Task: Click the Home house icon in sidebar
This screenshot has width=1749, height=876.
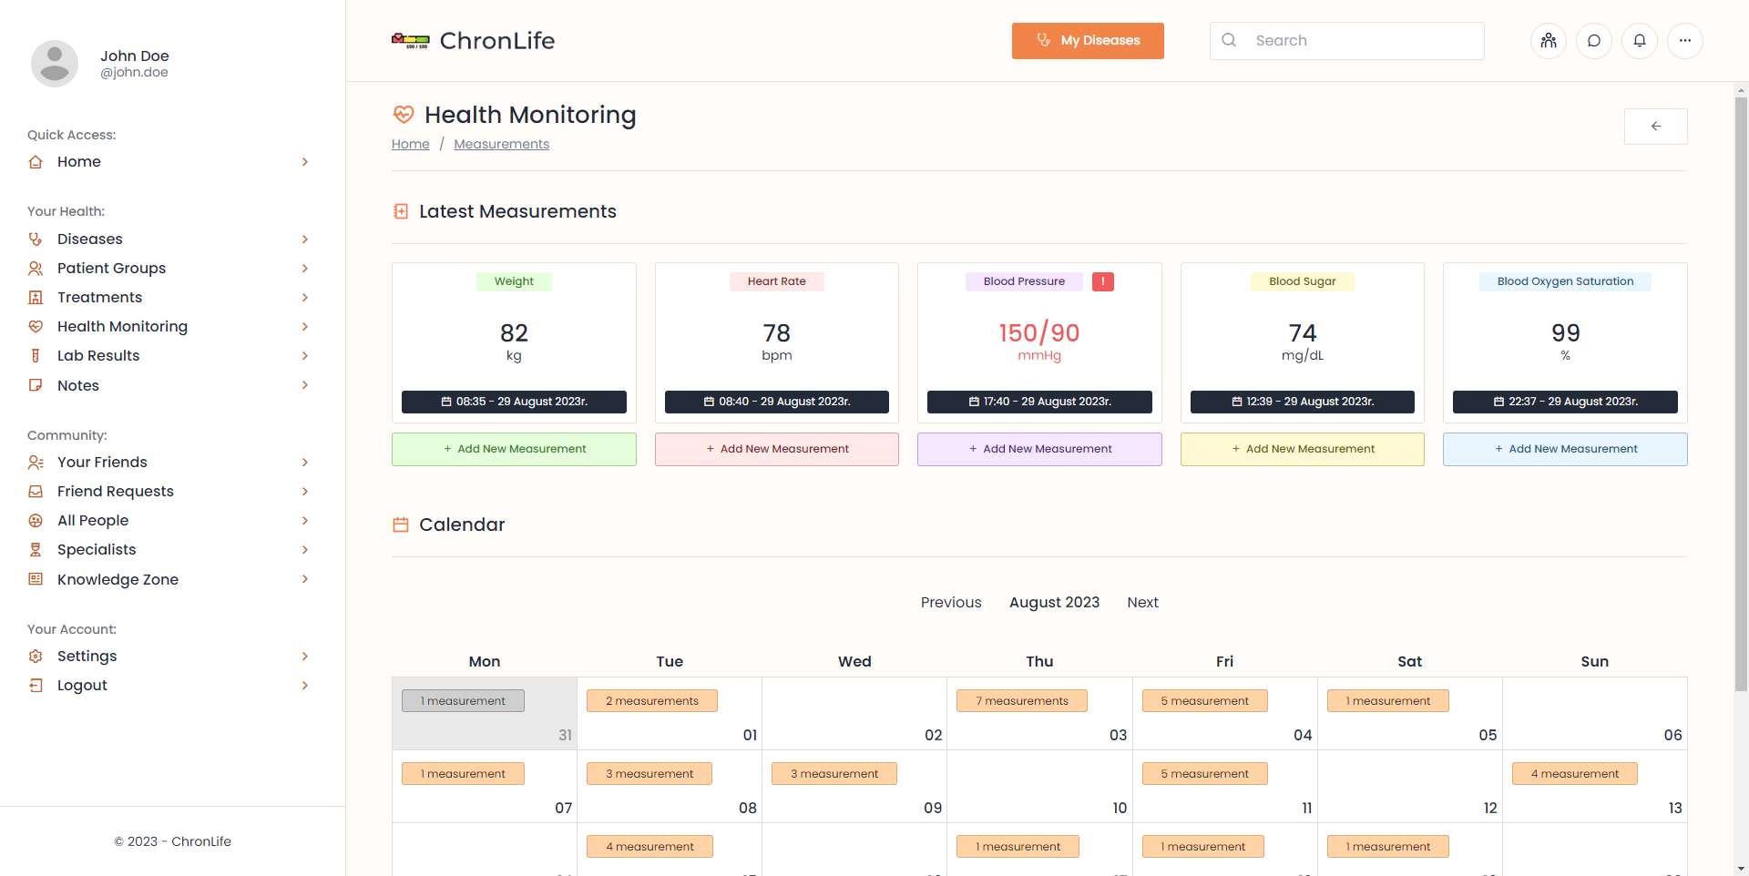Action: 36,162
